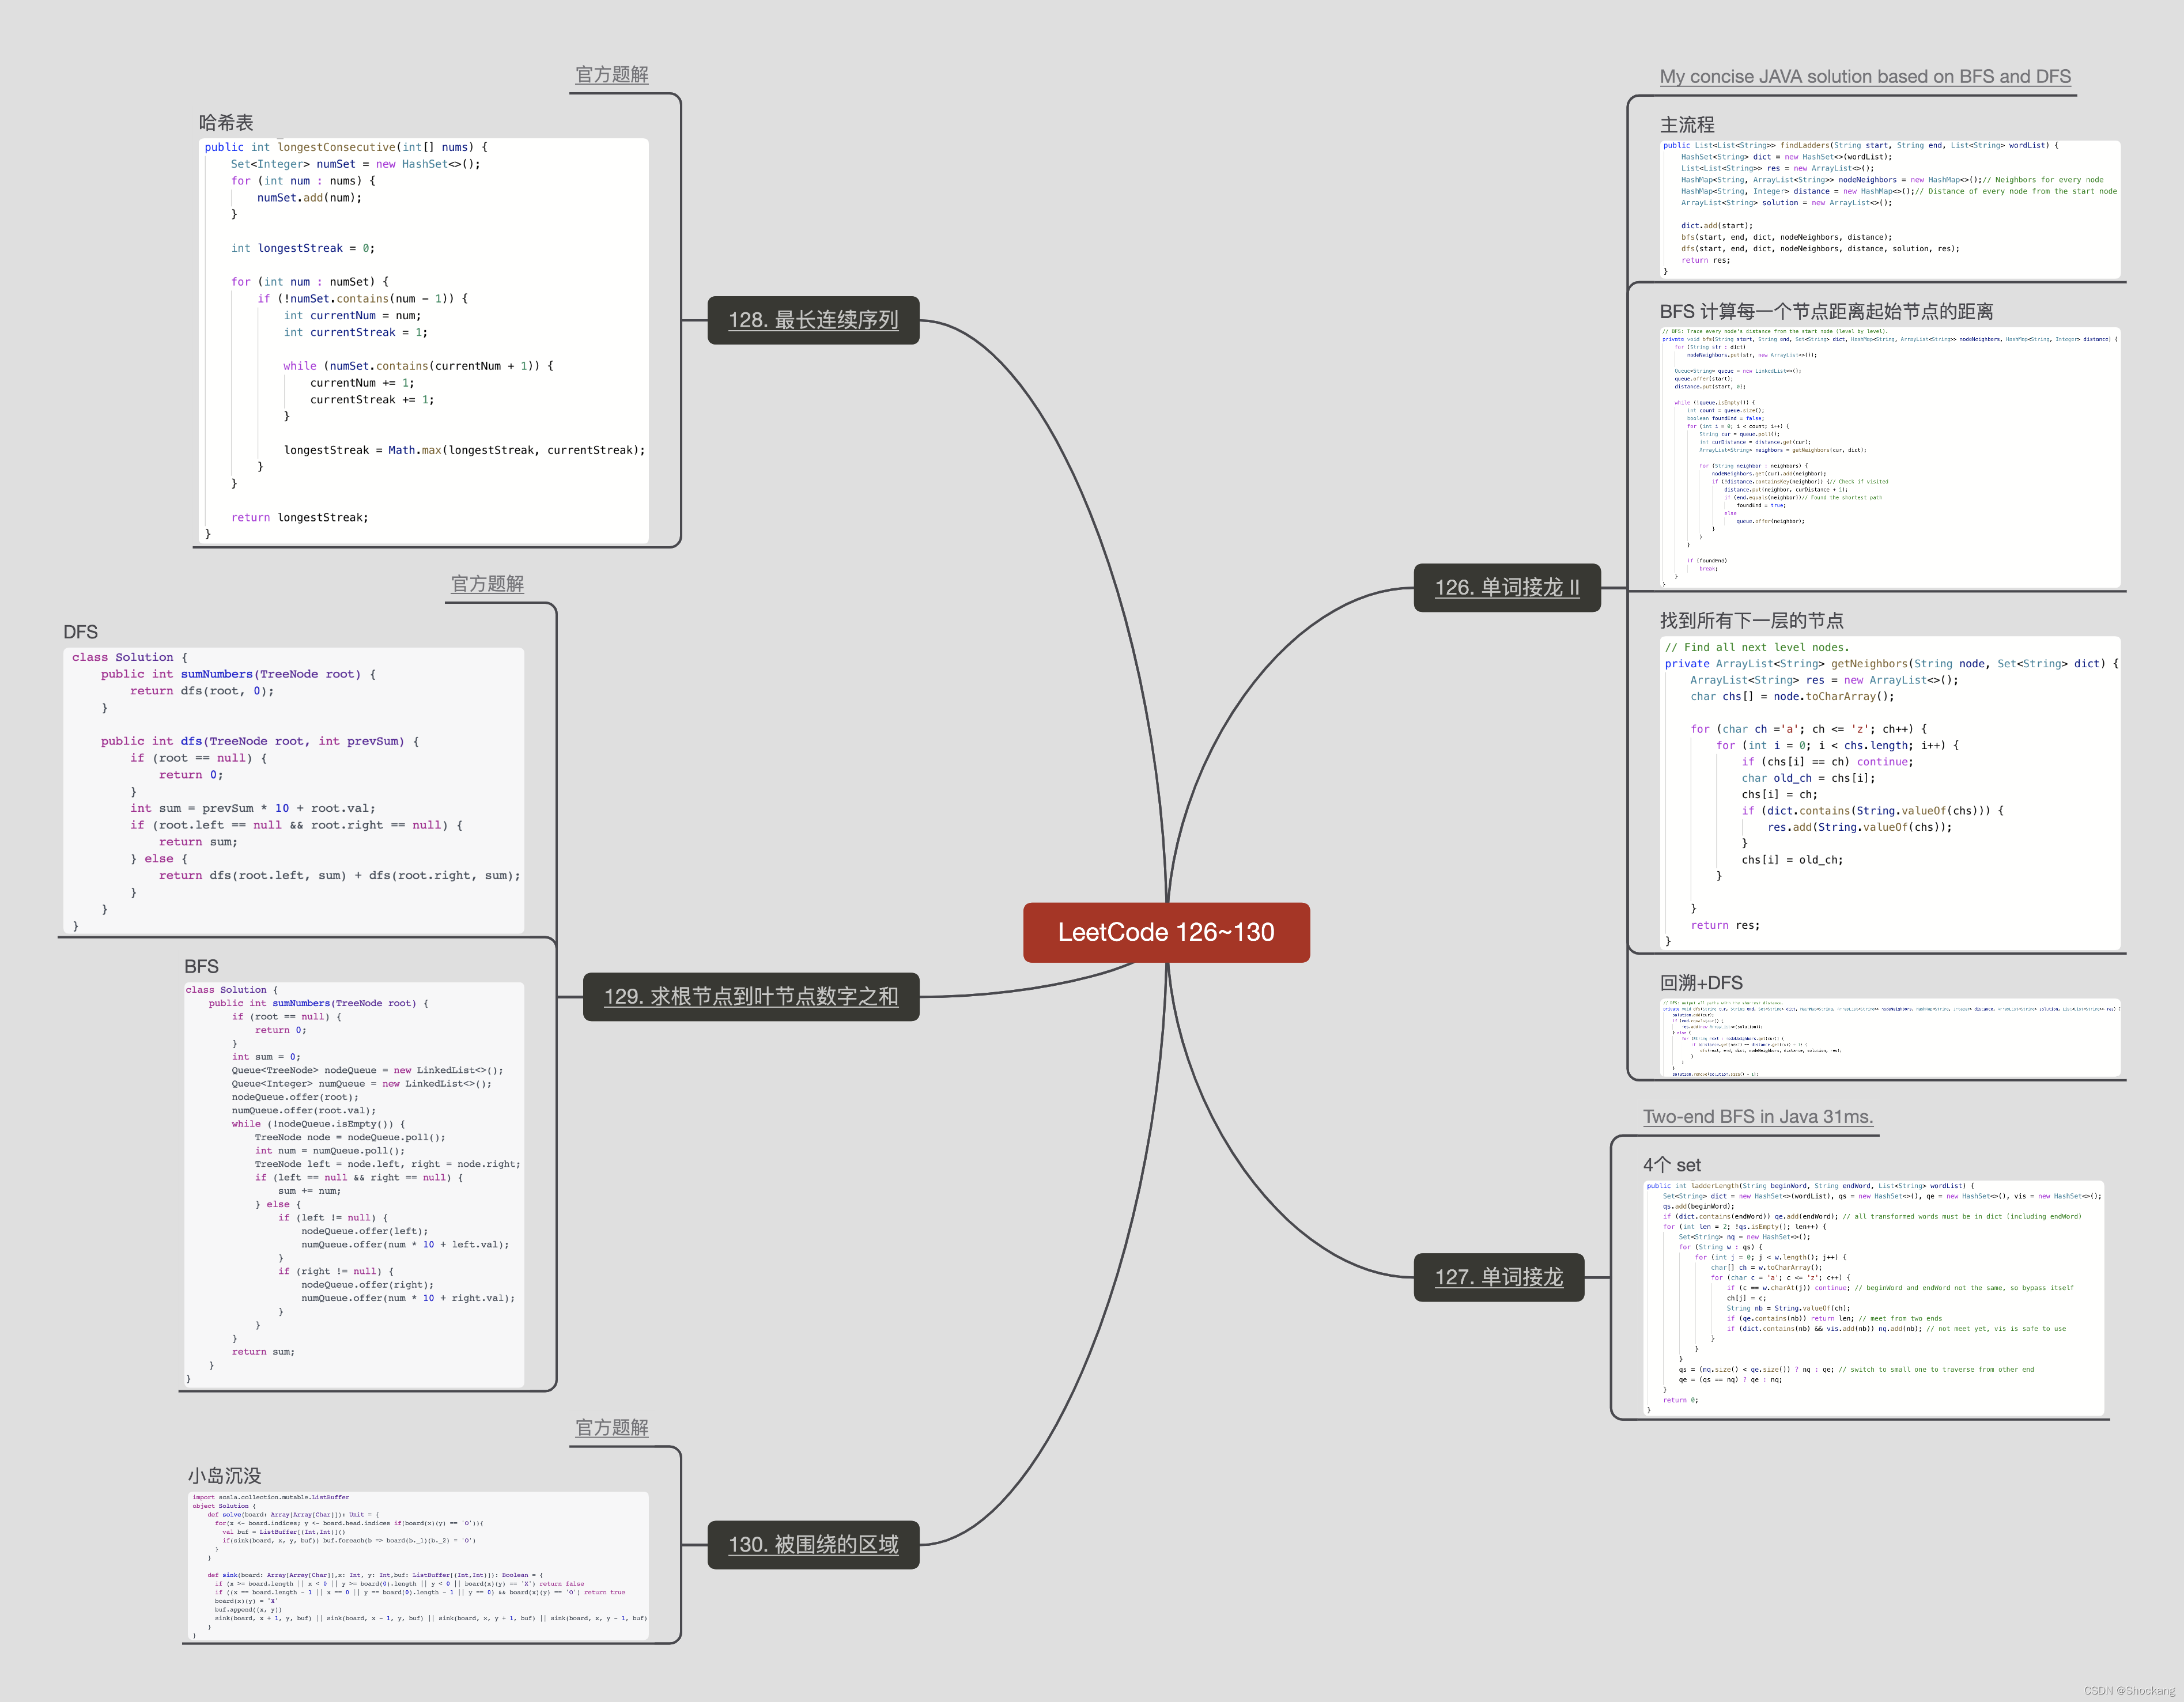Click the DFS sumNumbers code image
Screen dimensions: 2184x1702
click(x=294, y=791)
